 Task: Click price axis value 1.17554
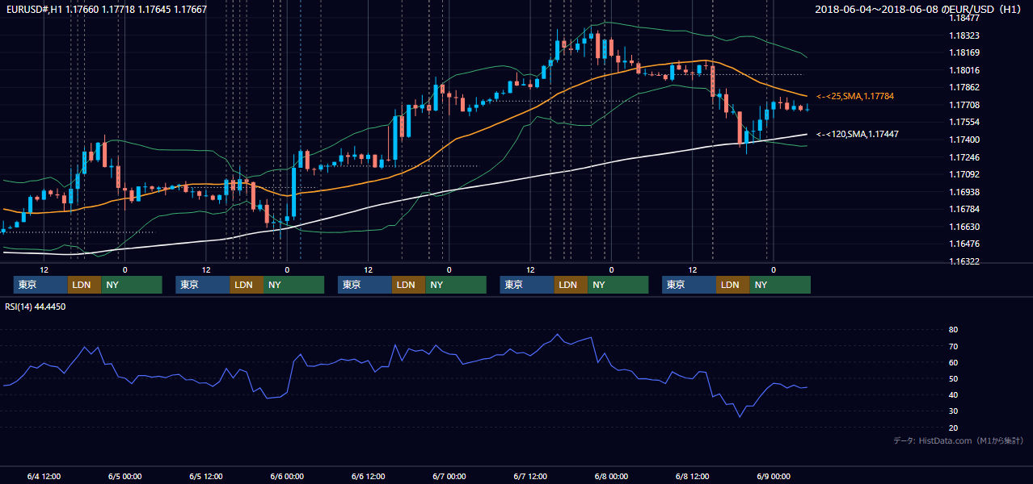[964, 122]
